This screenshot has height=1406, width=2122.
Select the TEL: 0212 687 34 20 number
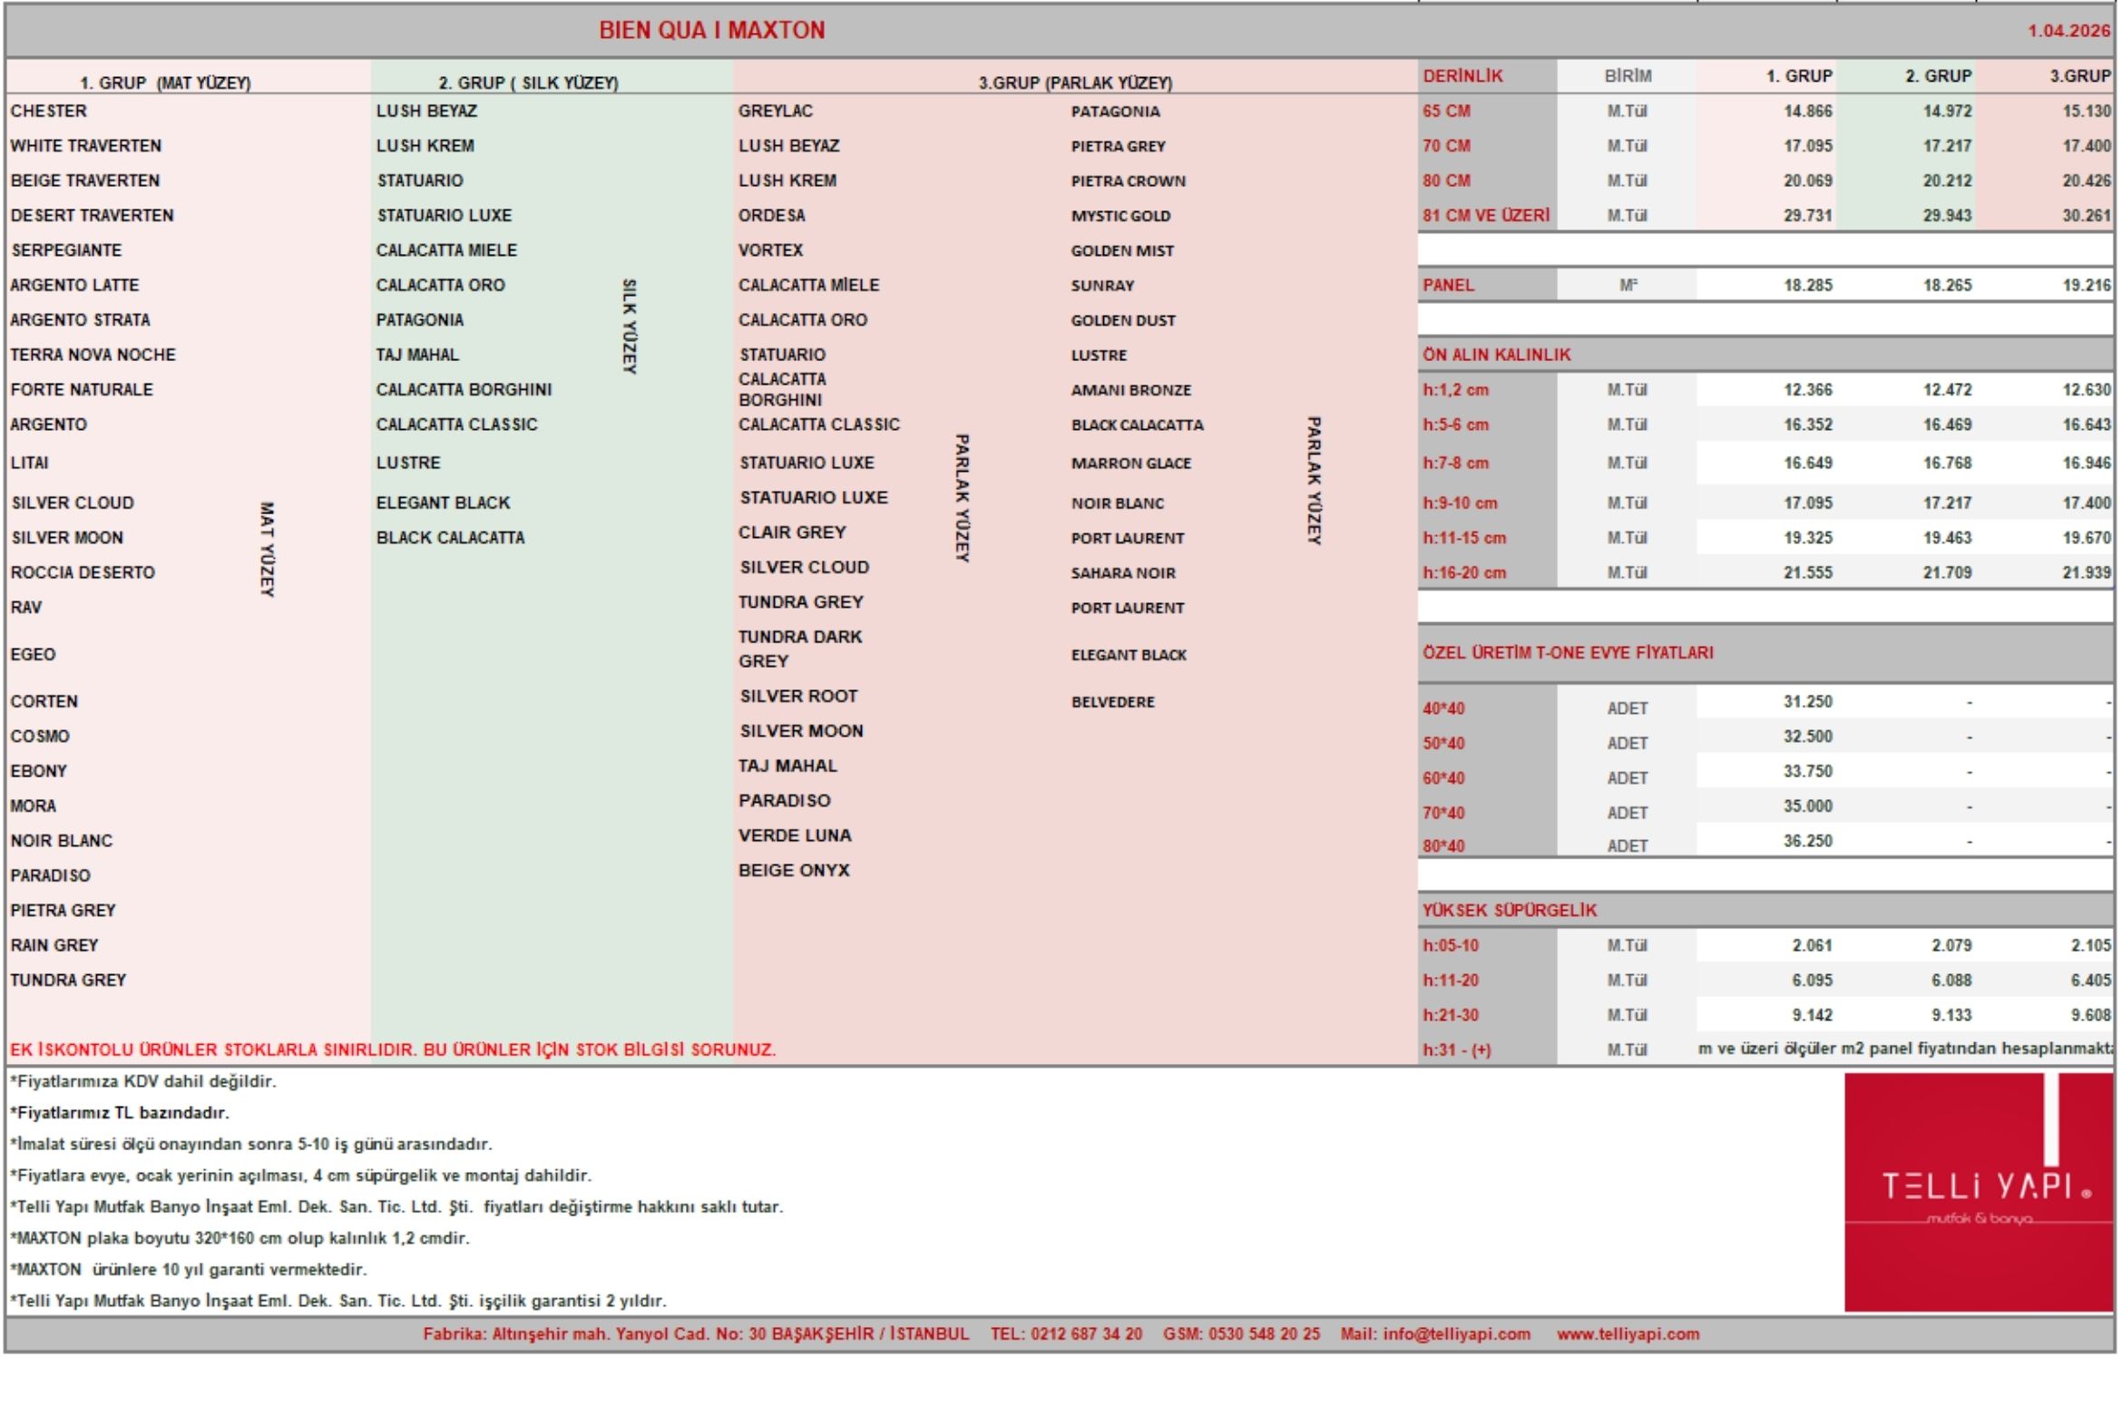(1066, 1334)
